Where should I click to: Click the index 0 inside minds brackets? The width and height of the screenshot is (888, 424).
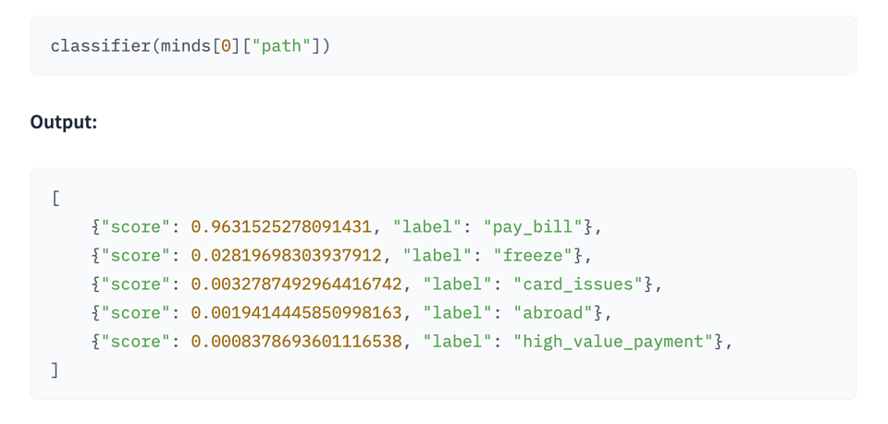click(x=227, y=45)
